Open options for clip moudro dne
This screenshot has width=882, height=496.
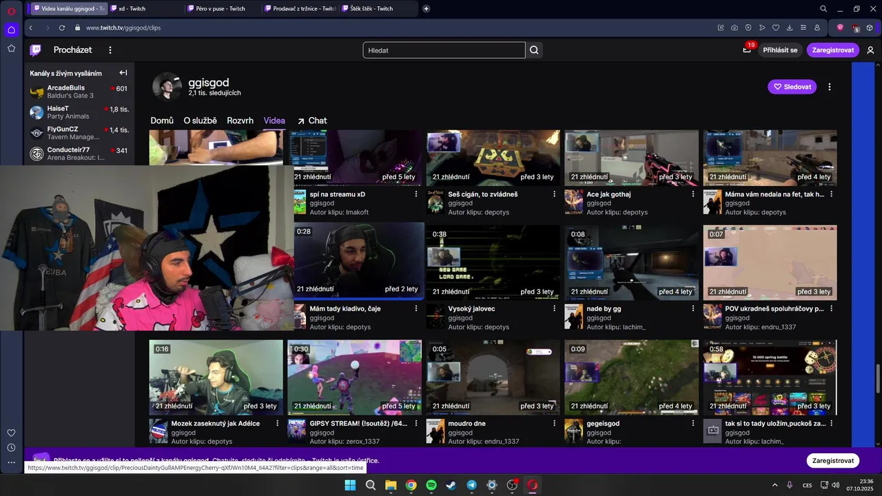tap(555, 423)
